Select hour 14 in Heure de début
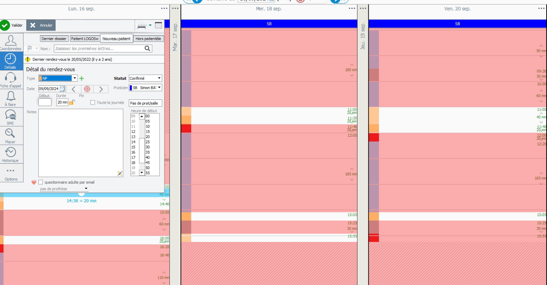The image size is (547, 285). (x=133, y=142)
